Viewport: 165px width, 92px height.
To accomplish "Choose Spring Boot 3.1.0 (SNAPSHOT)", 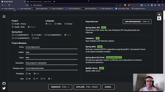I will tap(20, 35).
